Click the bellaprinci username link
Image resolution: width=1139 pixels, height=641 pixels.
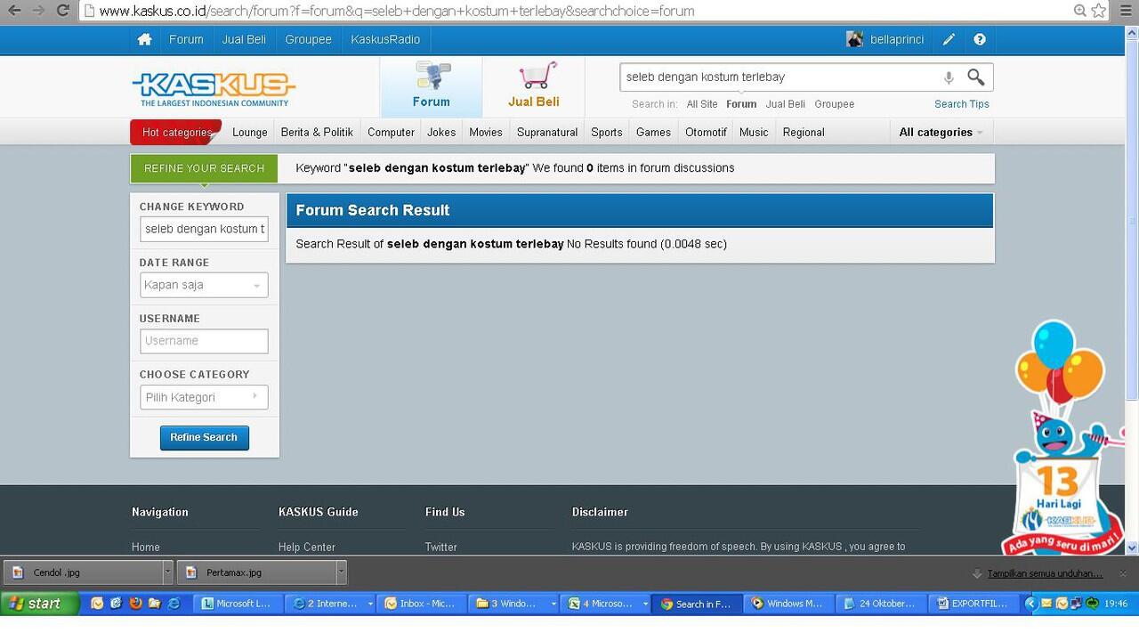[x=897, y=39]
